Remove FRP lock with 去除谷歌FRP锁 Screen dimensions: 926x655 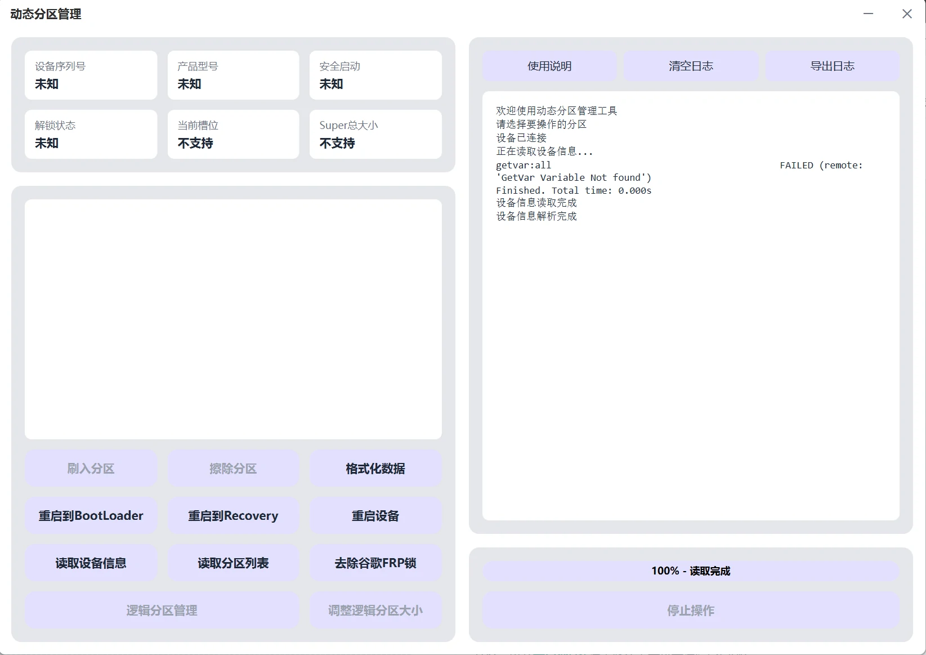click(x=375, y=563)
